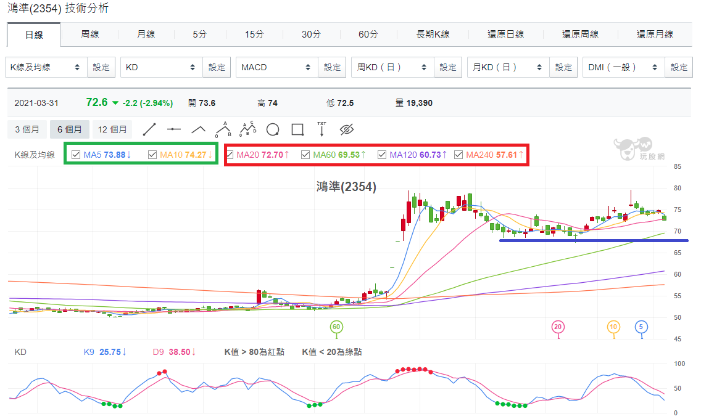Click the D9 38.50 value
This screenshot has height=419, width=701.
[x=175, y=352]
